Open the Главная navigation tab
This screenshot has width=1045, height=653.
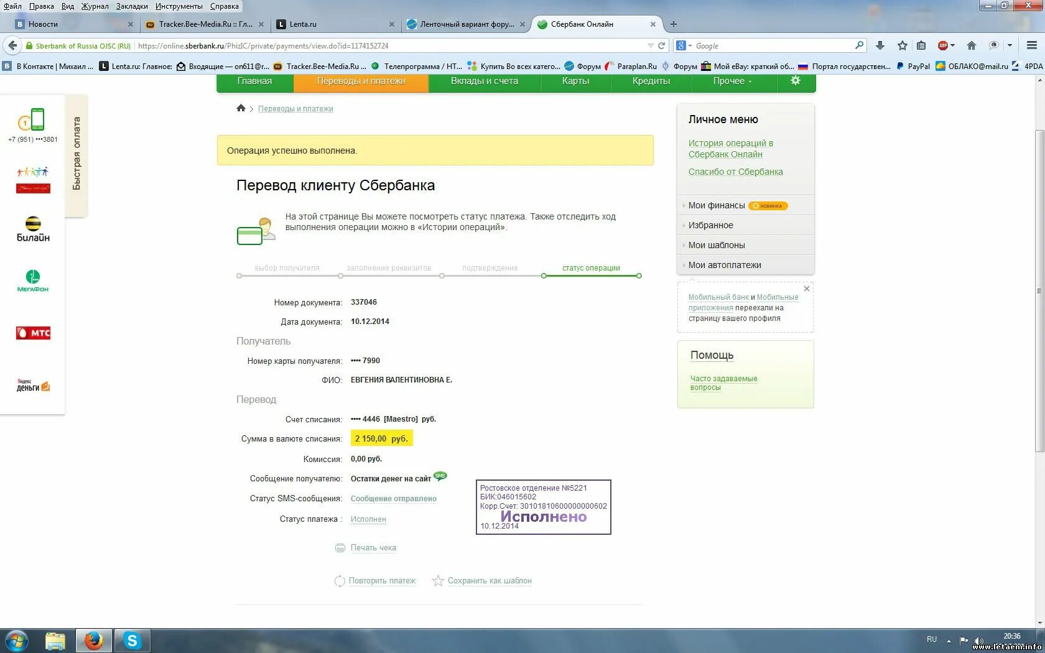(254, 81)
